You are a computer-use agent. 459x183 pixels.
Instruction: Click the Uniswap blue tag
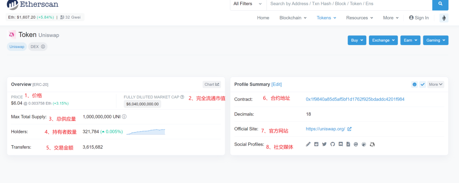tap(17, 46)
